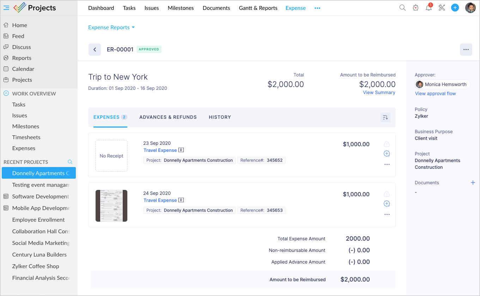
Task: Expand the top navigation overflow dots
Action: pos(317,8)
